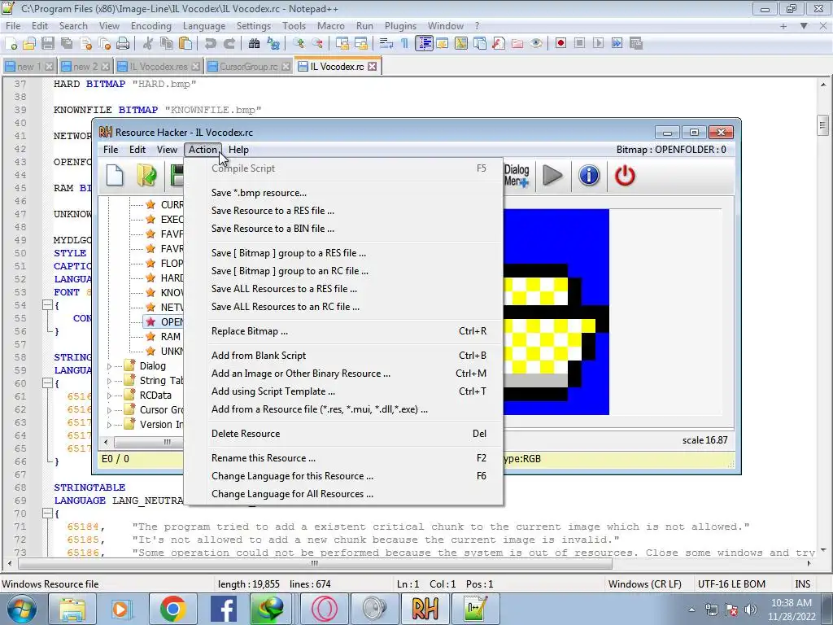Choose Add using Script Template
This screenshot has height=625, width=833.
point(344,391)
